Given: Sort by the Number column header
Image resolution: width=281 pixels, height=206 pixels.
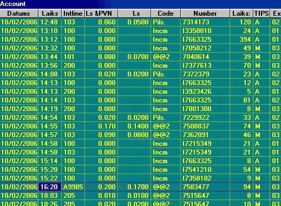Looking at the screenshot, I should (205, 14).
